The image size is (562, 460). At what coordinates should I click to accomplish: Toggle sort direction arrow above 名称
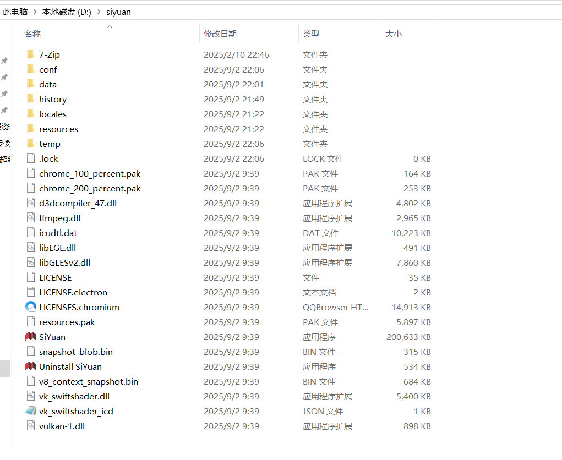110,26
